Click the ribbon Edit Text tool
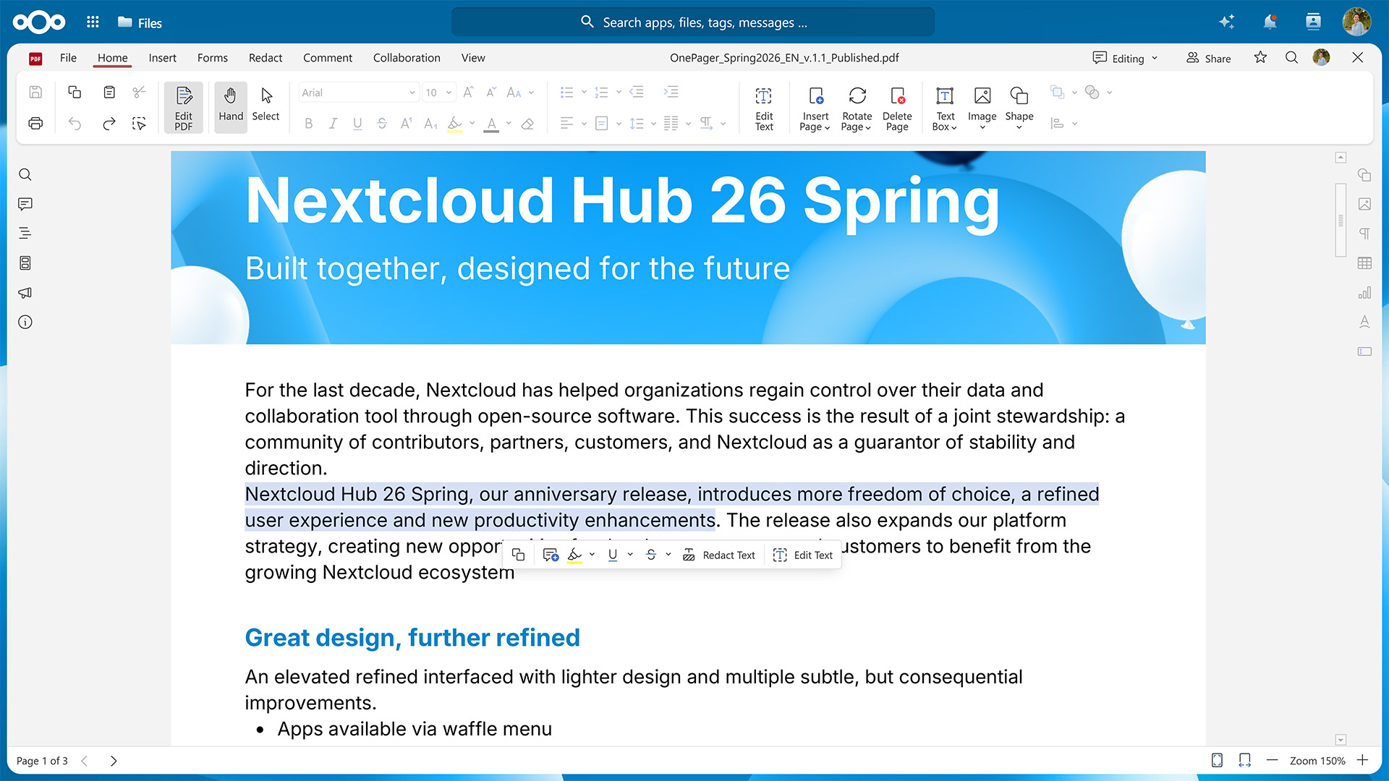The width and height of the screenshot is (1389, 781). click(764, 108)
